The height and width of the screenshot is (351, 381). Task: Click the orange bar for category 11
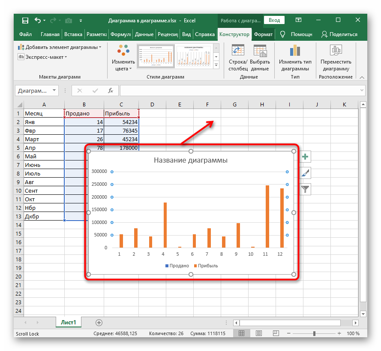pos(267,217)
